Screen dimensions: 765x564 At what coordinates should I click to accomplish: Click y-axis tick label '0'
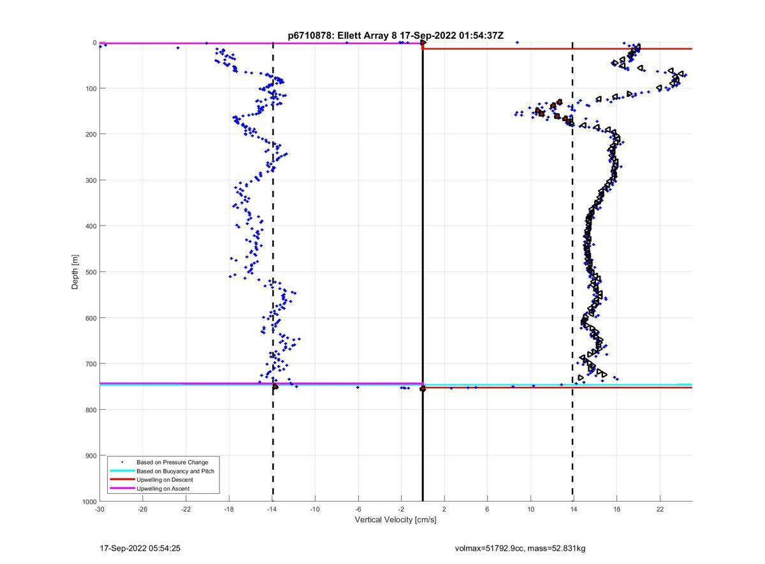point(94,43)
